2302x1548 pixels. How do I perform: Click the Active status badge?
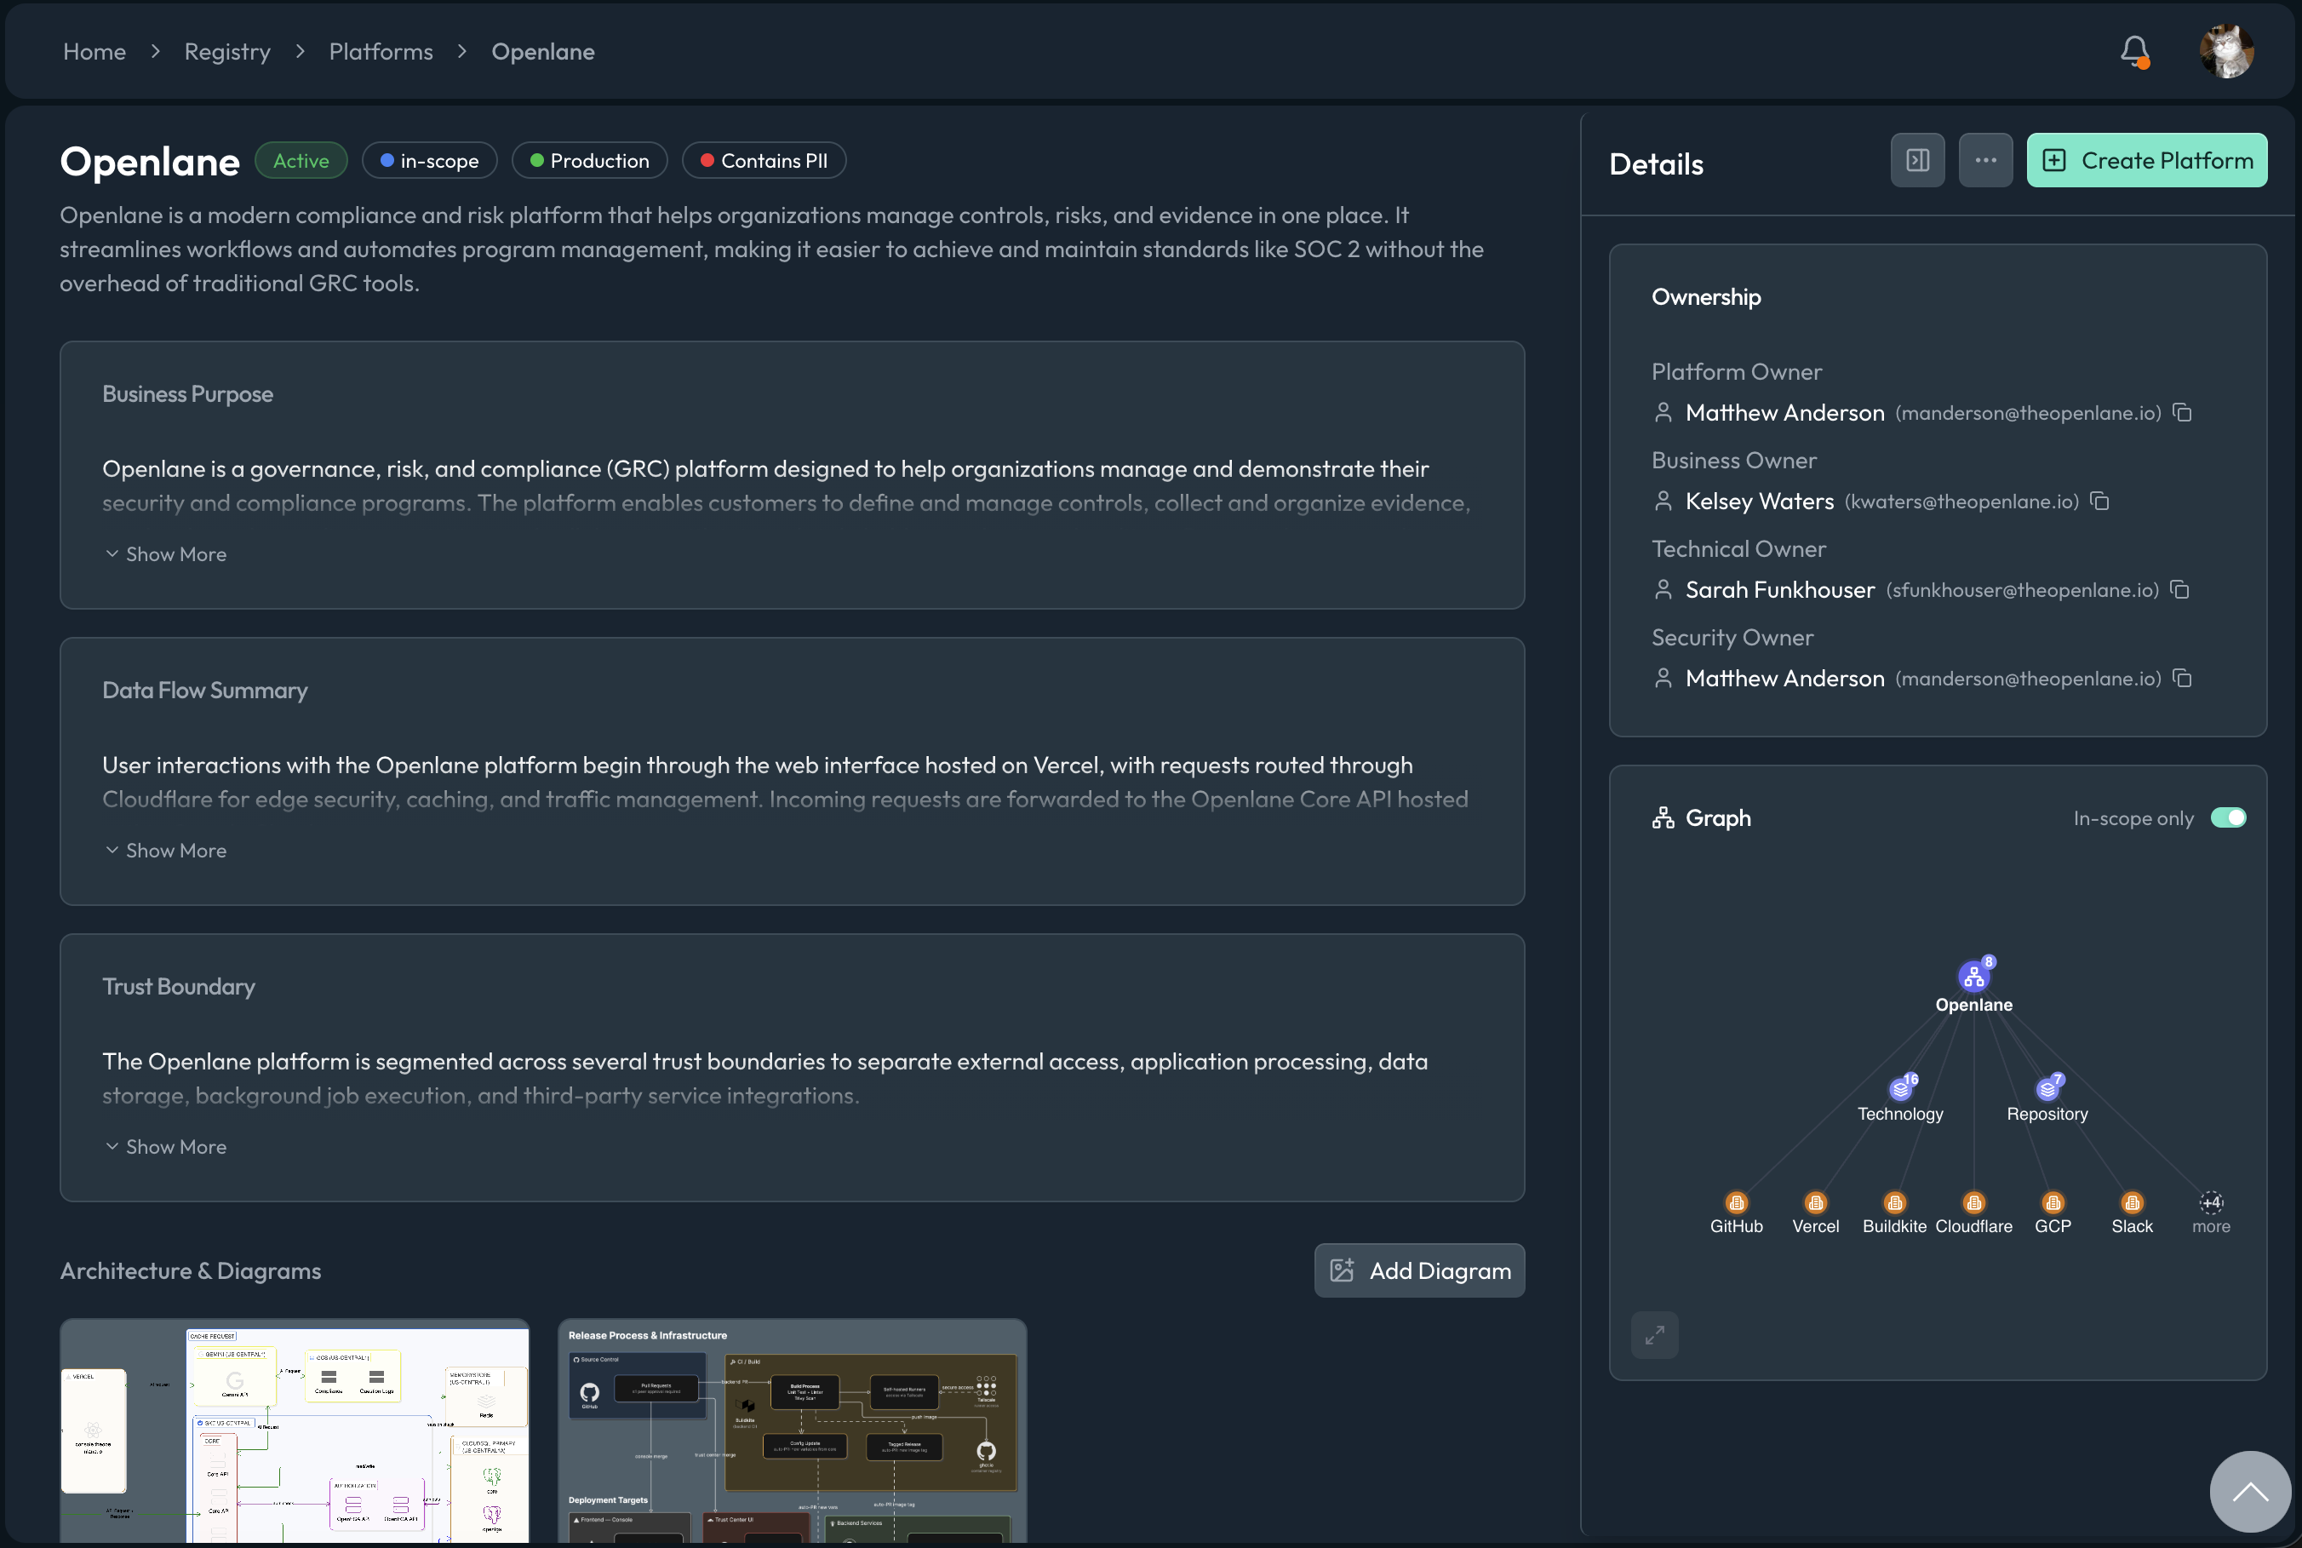point(301,161)
